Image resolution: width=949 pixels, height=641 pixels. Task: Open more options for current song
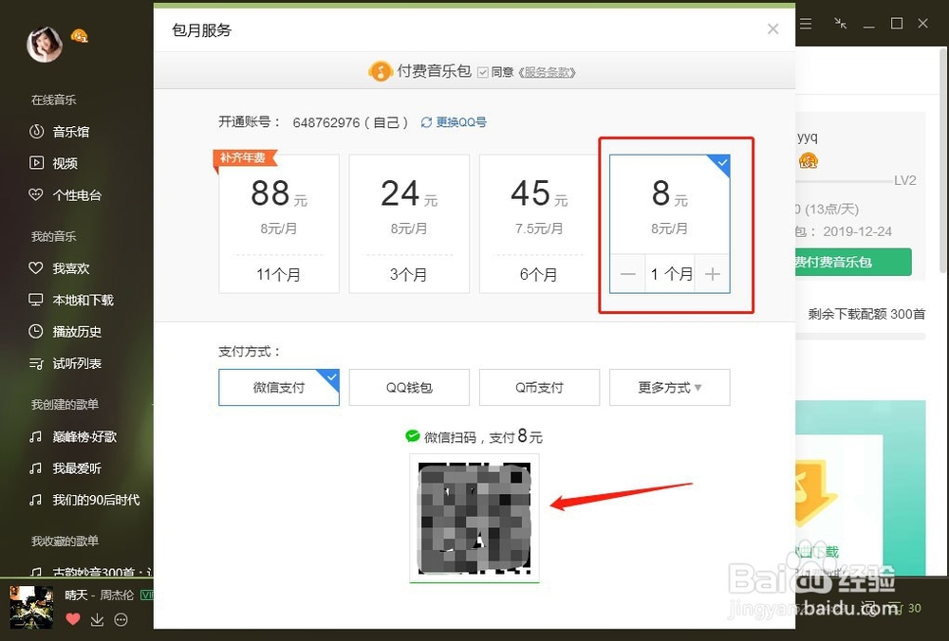[x=121, y=619]
